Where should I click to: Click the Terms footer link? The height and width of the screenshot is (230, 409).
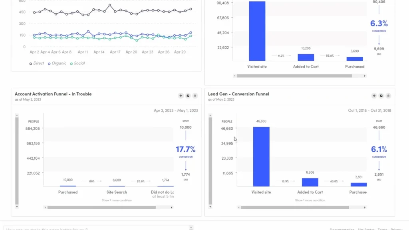[x=383, y=229]
